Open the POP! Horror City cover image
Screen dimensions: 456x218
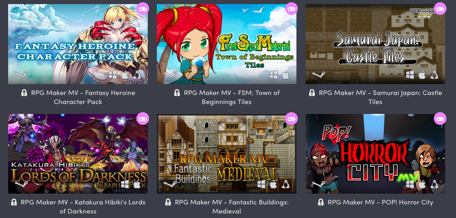375,154
